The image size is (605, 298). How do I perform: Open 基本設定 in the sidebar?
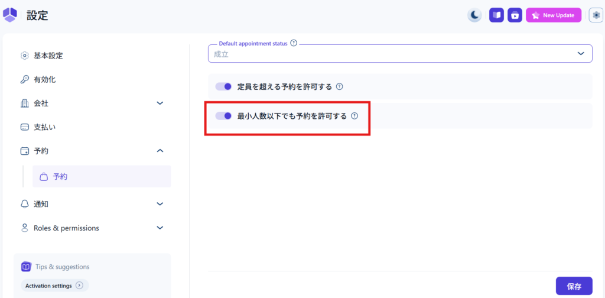coord(48,56)
